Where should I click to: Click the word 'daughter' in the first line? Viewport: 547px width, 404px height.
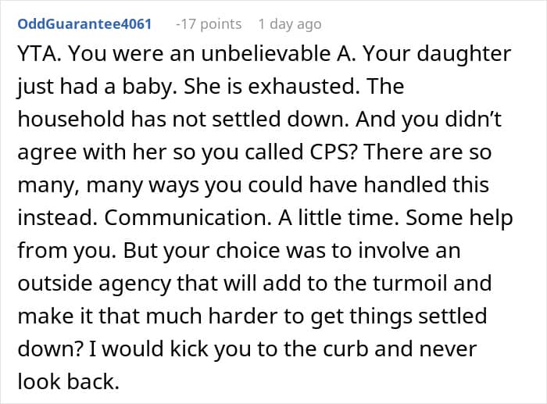click(464, 55)
